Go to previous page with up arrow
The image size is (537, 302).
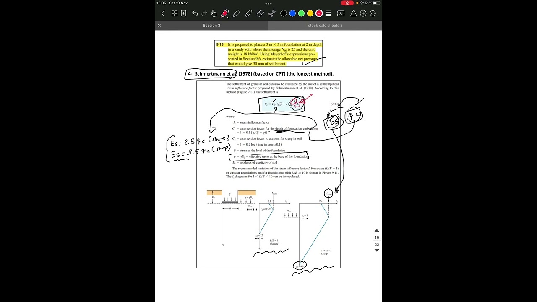pyautogui.click(x=377, y=231)
